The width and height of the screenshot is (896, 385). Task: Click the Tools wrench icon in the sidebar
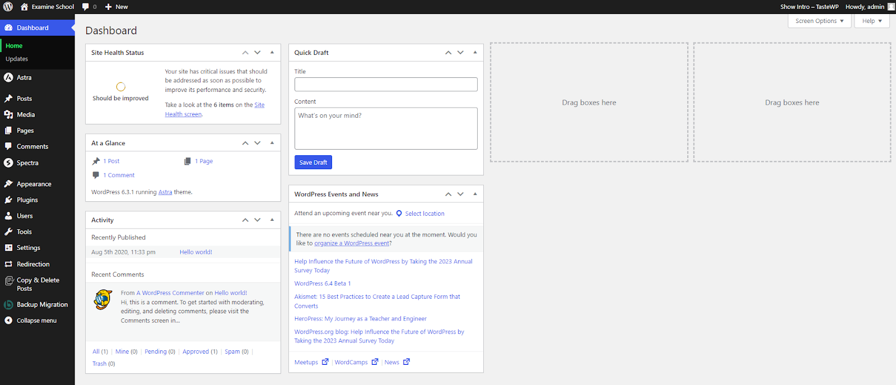pos(8,231)
